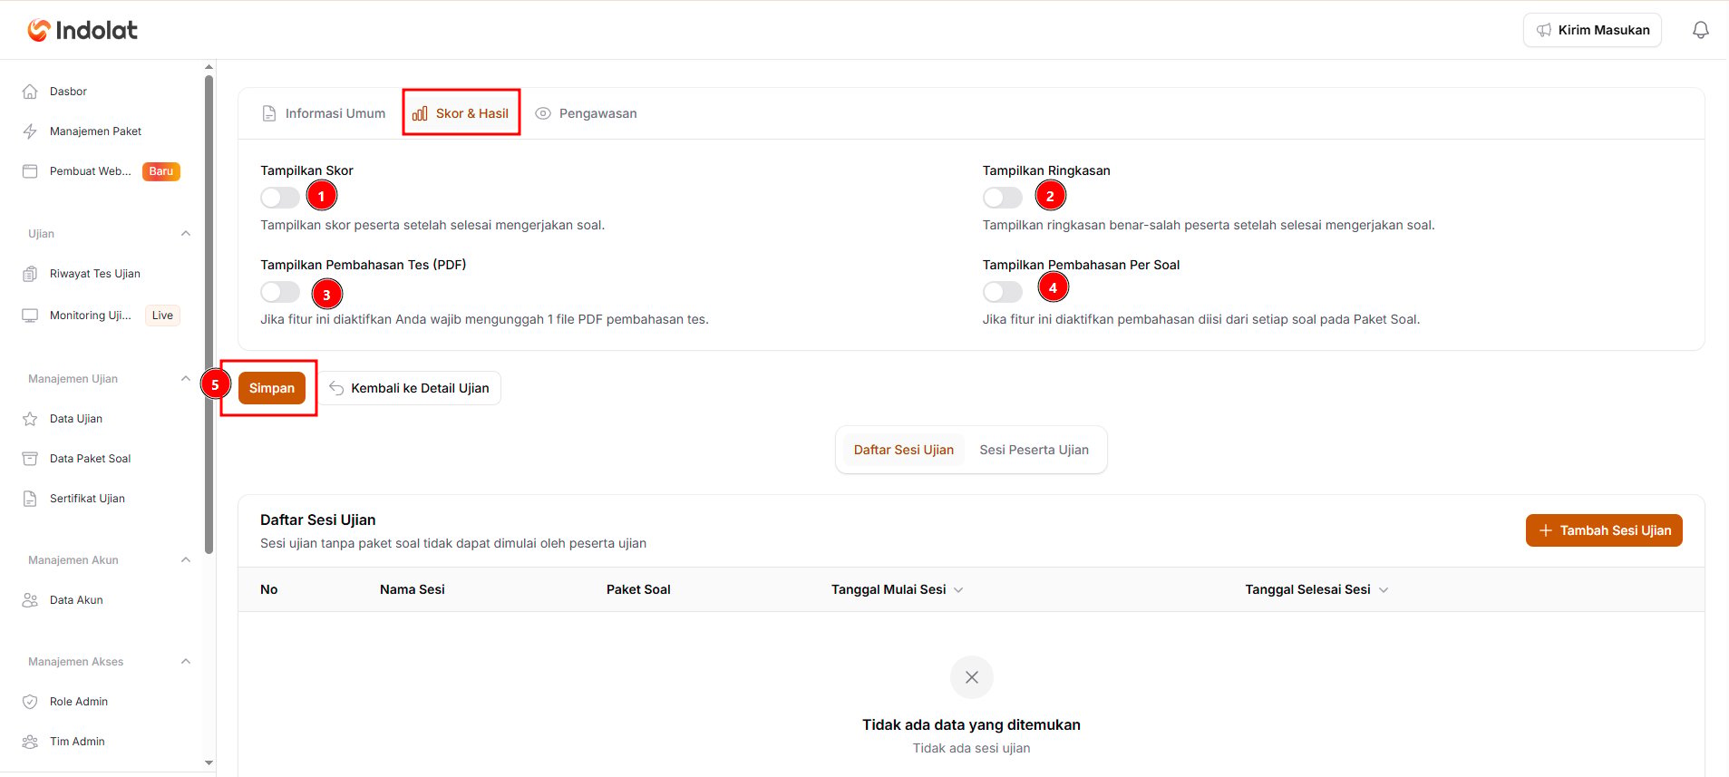The image size is (1729, 777).
Task: Click the empty-state X icon
Action: 971,677
